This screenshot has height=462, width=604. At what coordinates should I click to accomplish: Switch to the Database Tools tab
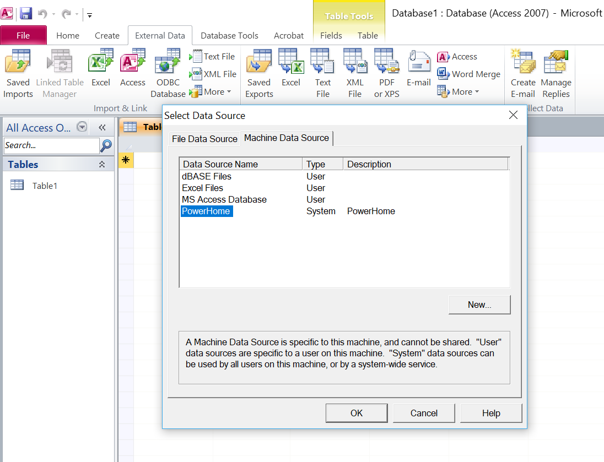tap(229, 35)
